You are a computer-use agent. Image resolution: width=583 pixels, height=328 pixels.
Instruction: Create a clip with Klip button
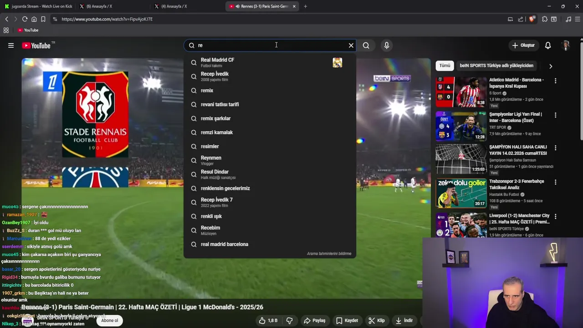[x=376, y=321]
